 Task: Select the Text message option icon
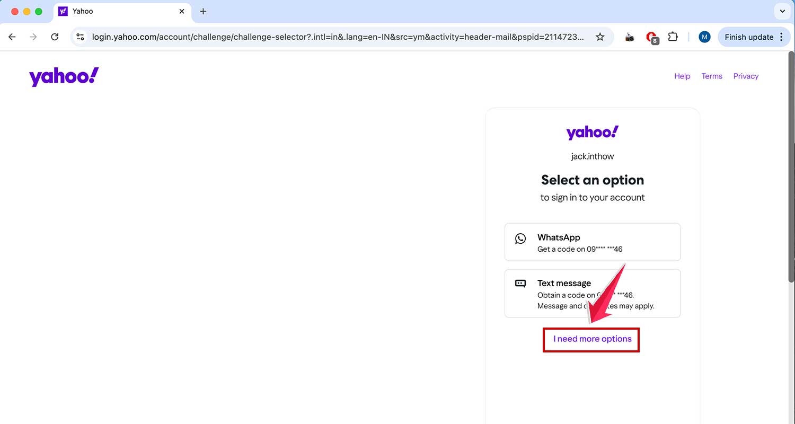(520, 284)
